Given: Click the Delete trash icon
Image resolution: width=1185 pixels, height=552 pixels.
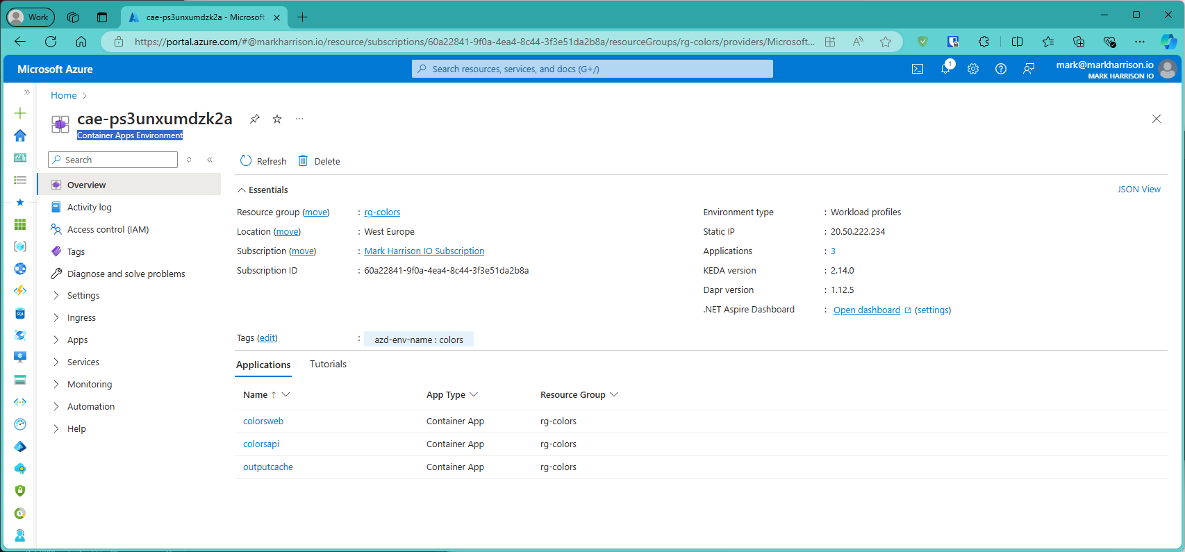Looking at the screenshot, I should point(304,161).
